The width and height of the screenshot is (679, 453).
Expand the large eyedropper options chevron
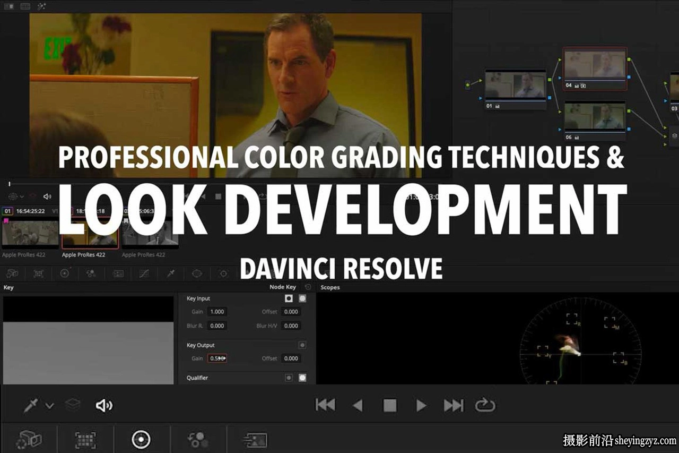[49, 406]
